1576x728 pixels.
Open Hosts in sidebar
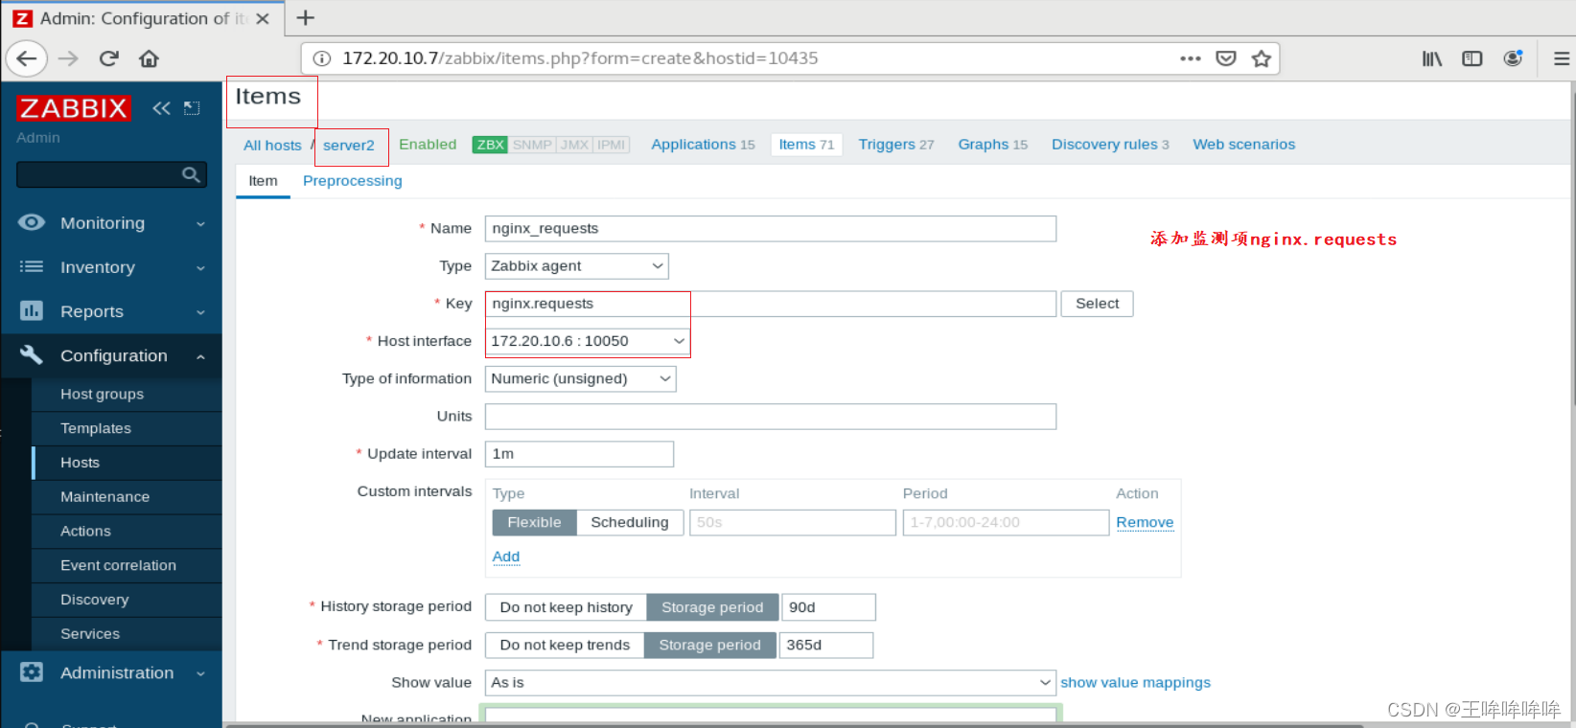[80, 463]
